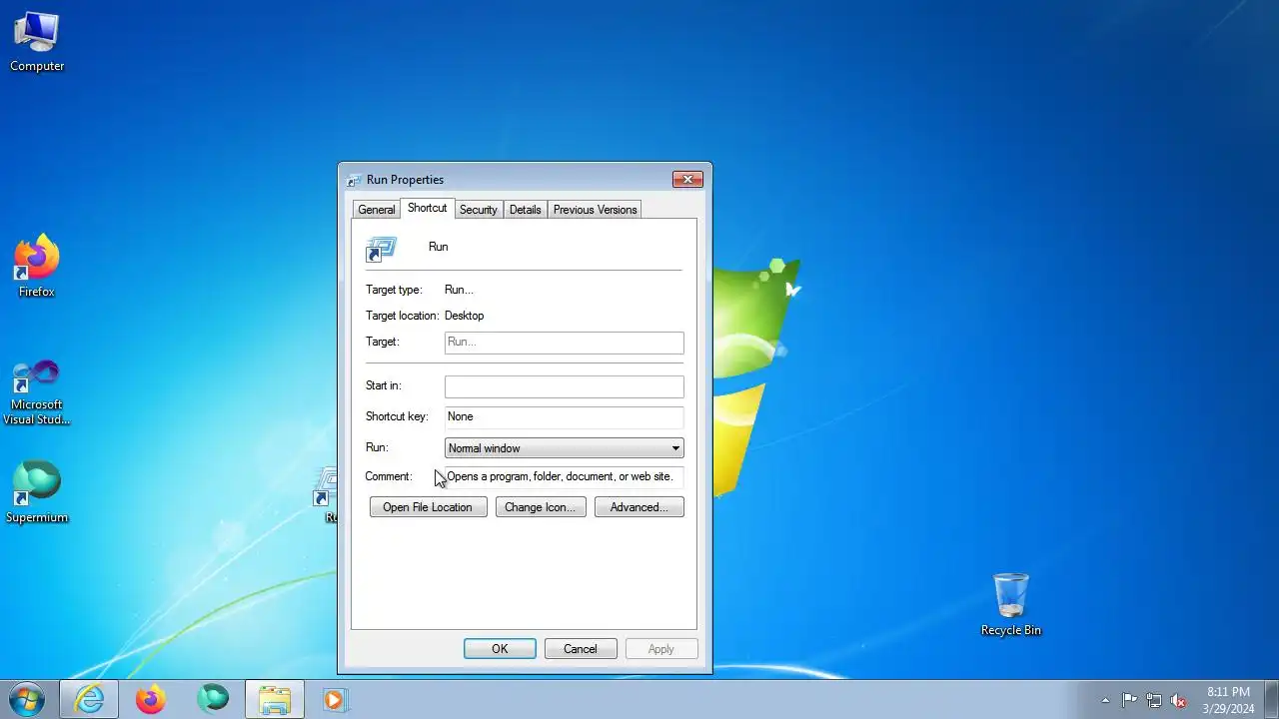Screen dimensions: 1279x719
Task: Switch to the Shortcut tab
Action: point(427,208)
